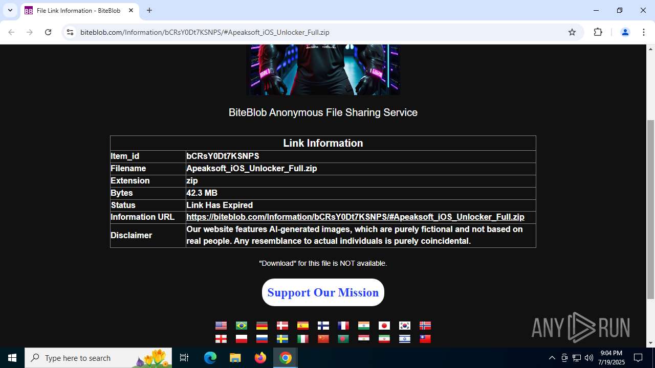
Task: Select the Norway flag language
Action: pos(425,326)
